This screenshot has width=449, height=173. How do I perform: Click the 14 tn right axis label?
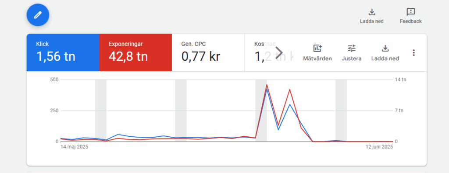click(401, 80)
